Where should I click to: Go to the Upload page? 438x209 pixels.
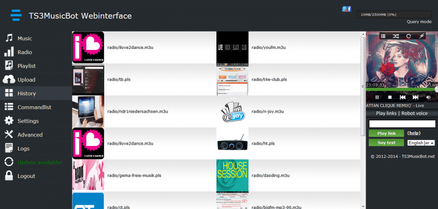point(36,80)
